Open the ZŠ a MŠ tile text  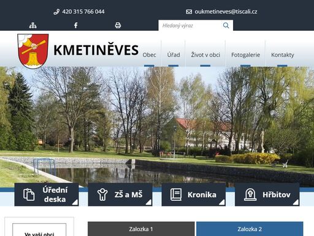[128, 195]
